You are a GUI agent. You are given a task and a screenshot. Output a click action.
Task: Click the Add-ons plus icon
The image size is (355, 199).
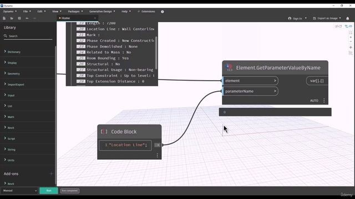click(x=51, y=174)
